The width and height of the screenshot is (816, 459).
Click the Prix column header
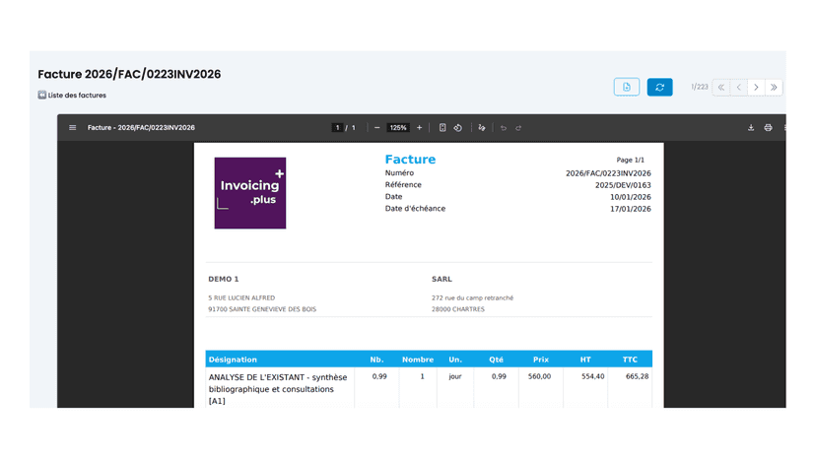pos(541,360)
